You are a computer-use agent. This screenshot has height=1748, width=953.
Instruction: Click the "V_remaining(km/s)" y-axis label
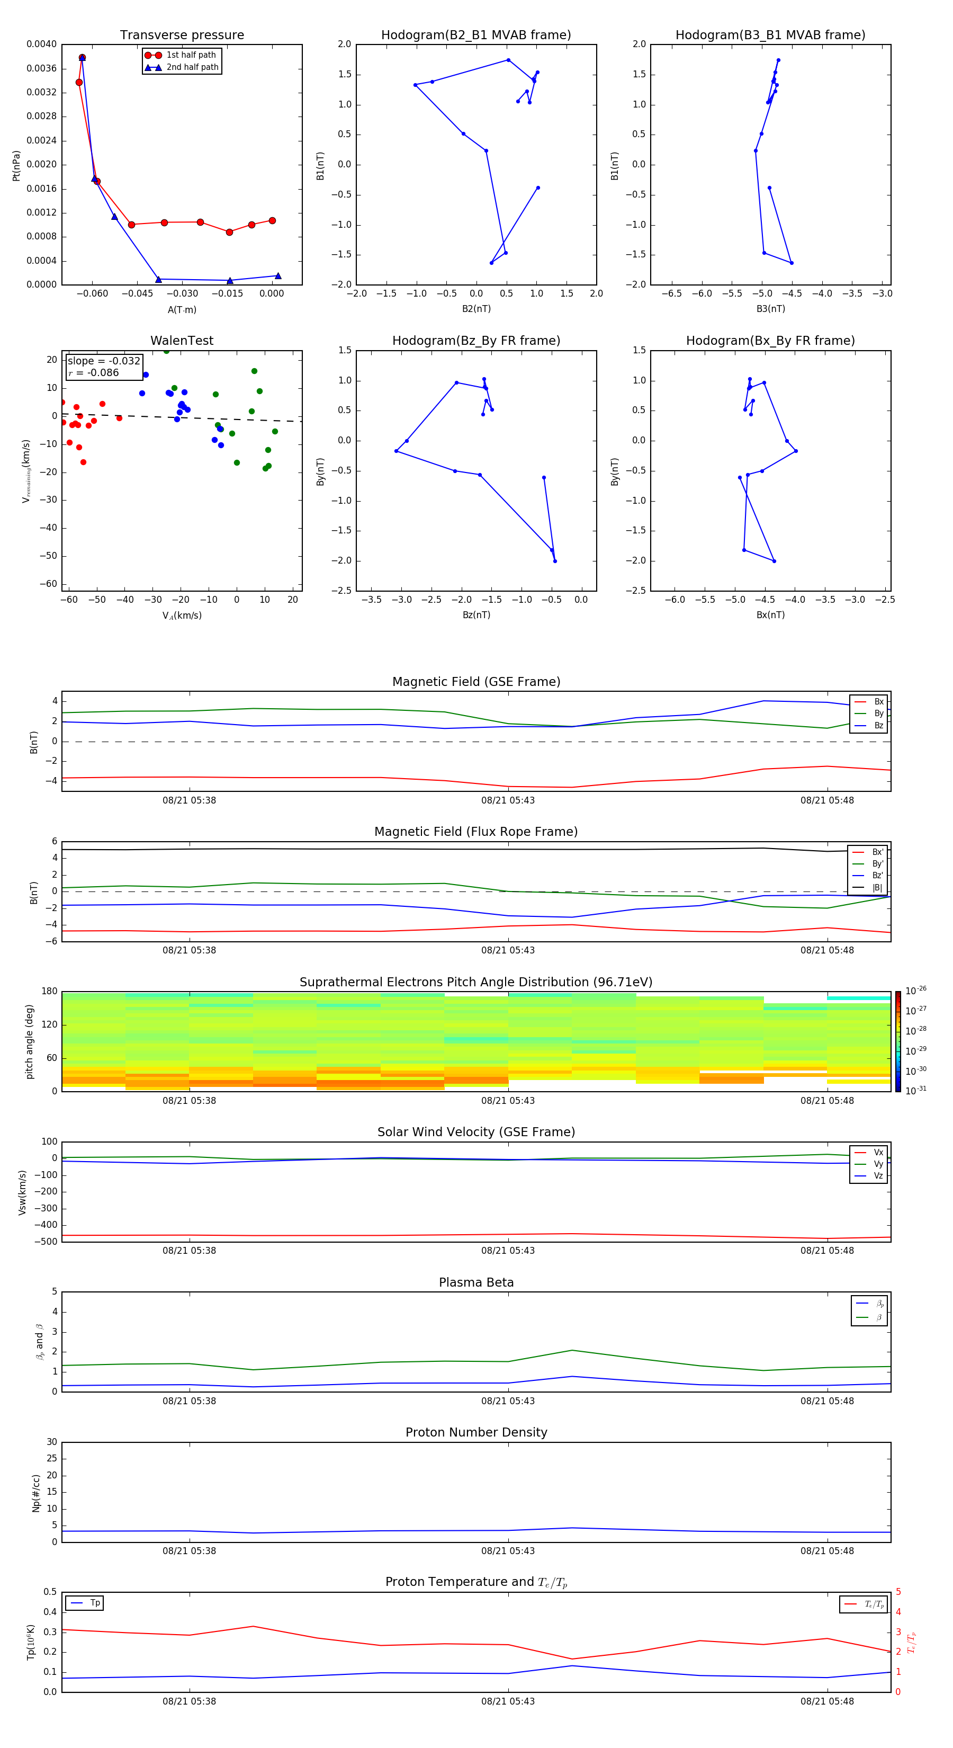(x=26, y=471)
